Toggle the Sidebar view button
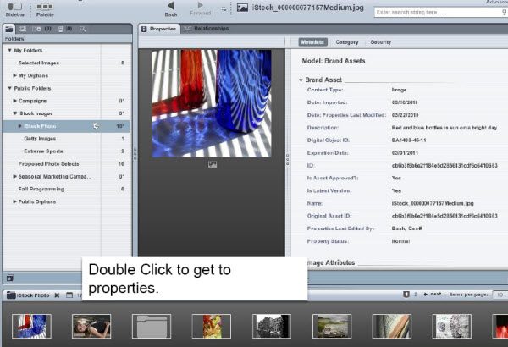Screen dimensions: 508x347 pos(15,9)
